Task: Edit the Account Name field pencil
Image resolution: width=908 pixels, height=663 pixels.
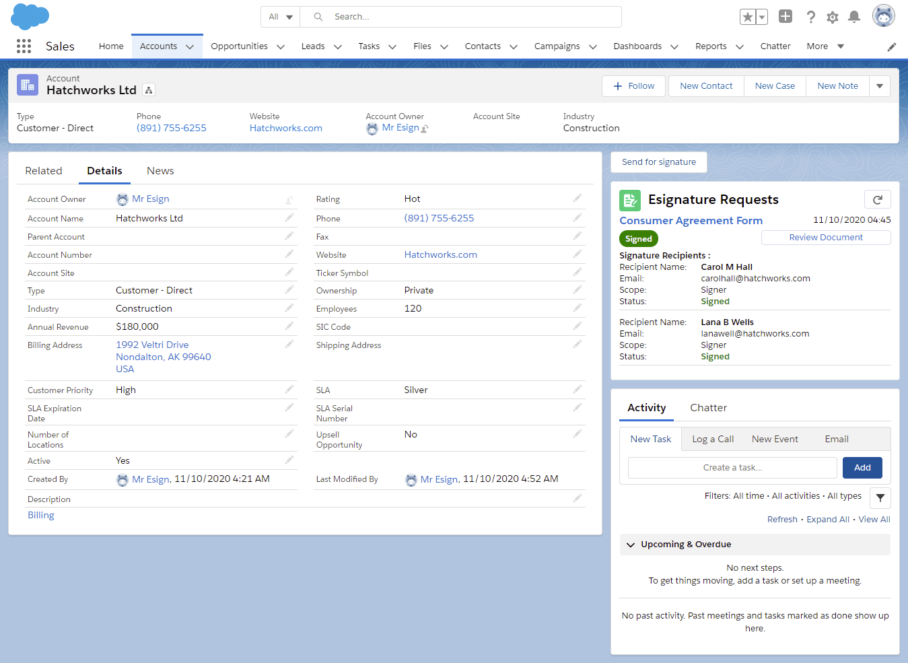Action: [x=289, y=217]
